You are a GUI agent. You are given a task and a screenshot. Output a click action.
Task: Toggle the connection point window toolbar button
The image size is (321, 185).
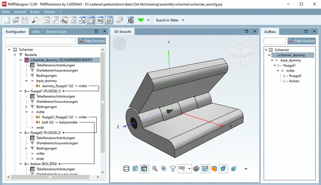point(100,20)
